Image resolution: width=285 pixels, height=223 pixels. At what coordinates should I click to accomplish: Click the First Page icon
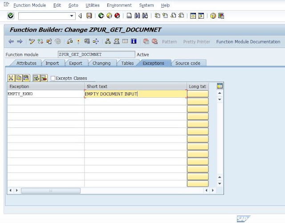point(157,16)
